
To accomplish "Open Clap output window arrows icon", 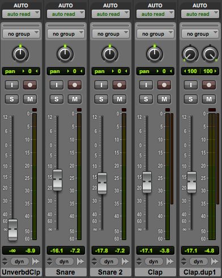I will (170, 262).
